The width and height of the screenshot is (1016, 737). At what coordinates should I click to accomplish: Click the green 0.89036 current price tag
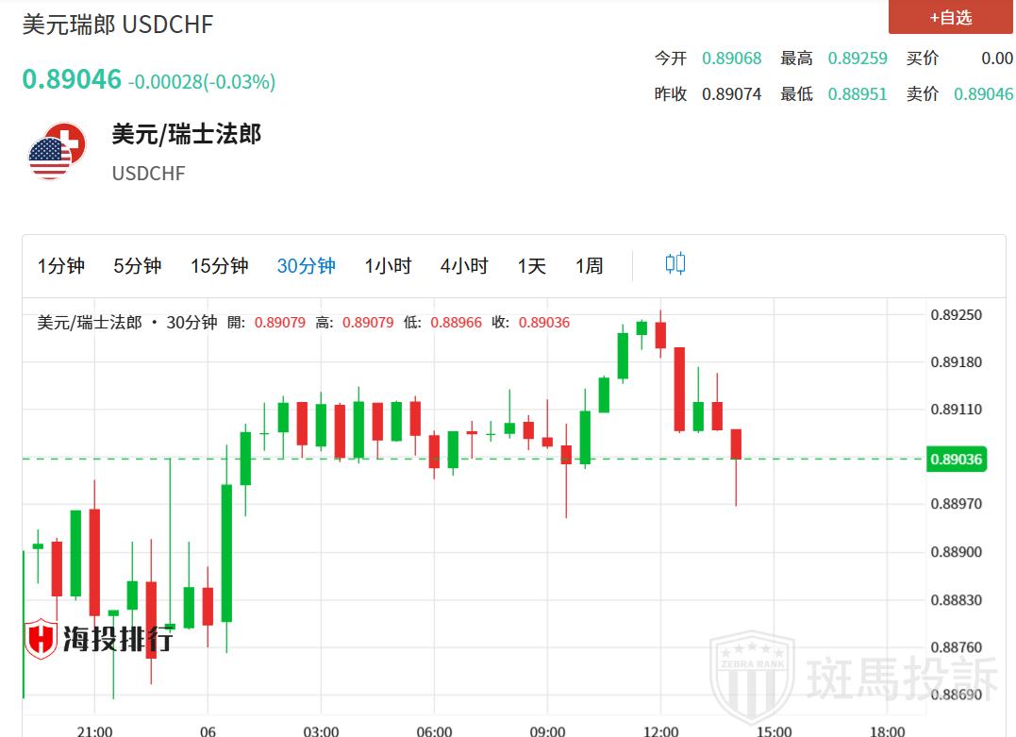[956, 460]
